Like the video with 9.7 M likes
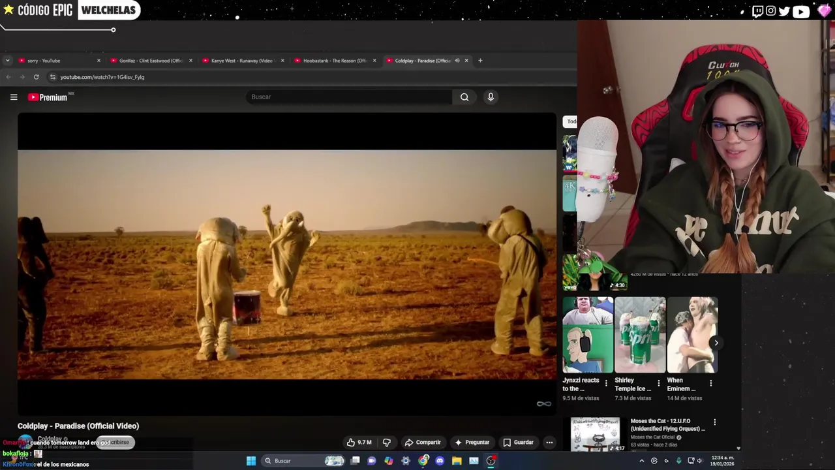The image size is (835, 470). coord(359,443)
